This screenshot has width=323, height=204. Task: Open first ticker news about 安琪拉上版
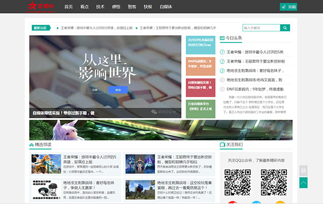[x=96, y=28]
